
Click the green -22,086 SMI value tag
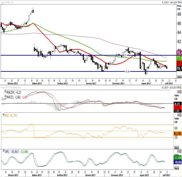pyautogui.click(x=177, y=158)
